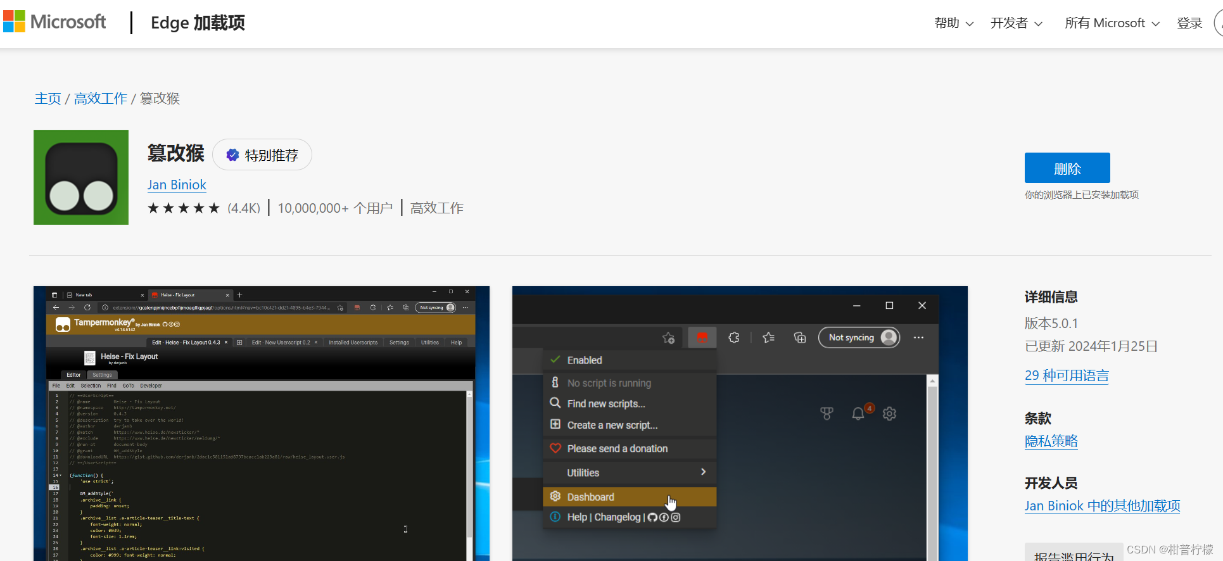Image resolution: width=1223 pixels, height=561 pixels.
Task: Click the magnifier icon beside Find new scripts
Action: coord(555,403)
